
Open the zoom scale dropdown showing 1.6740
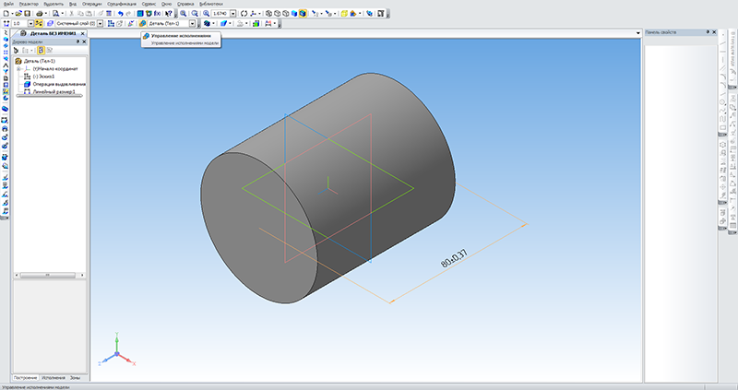233,14
